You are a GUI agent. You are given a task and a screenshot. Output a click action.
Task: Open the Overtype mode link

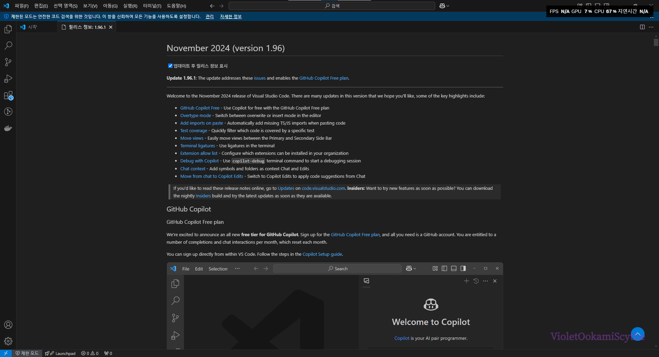[196, 116]
